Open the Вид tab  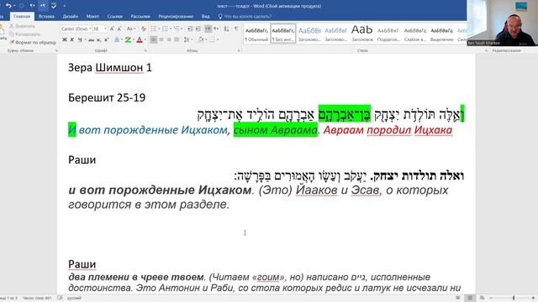point(205,16)
